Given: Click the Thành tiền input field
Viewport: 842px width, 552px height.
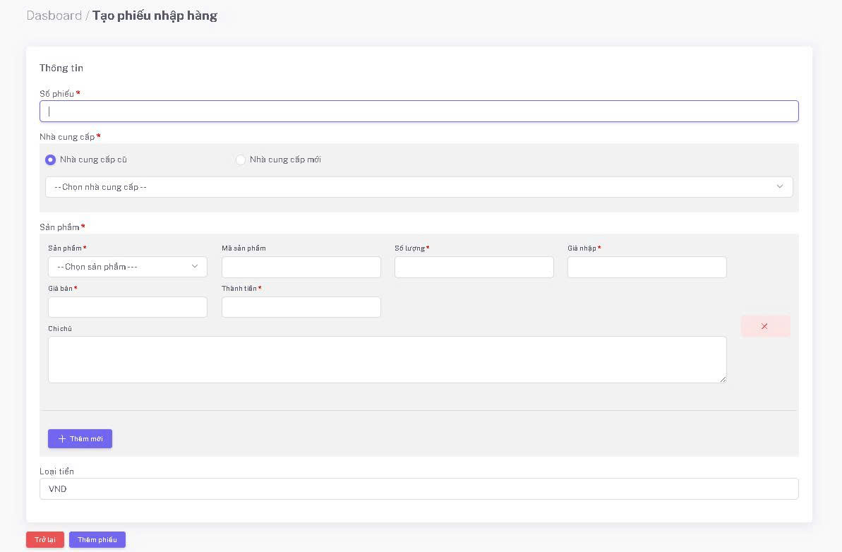Looking at the screenshot, I should coord(301,307).
